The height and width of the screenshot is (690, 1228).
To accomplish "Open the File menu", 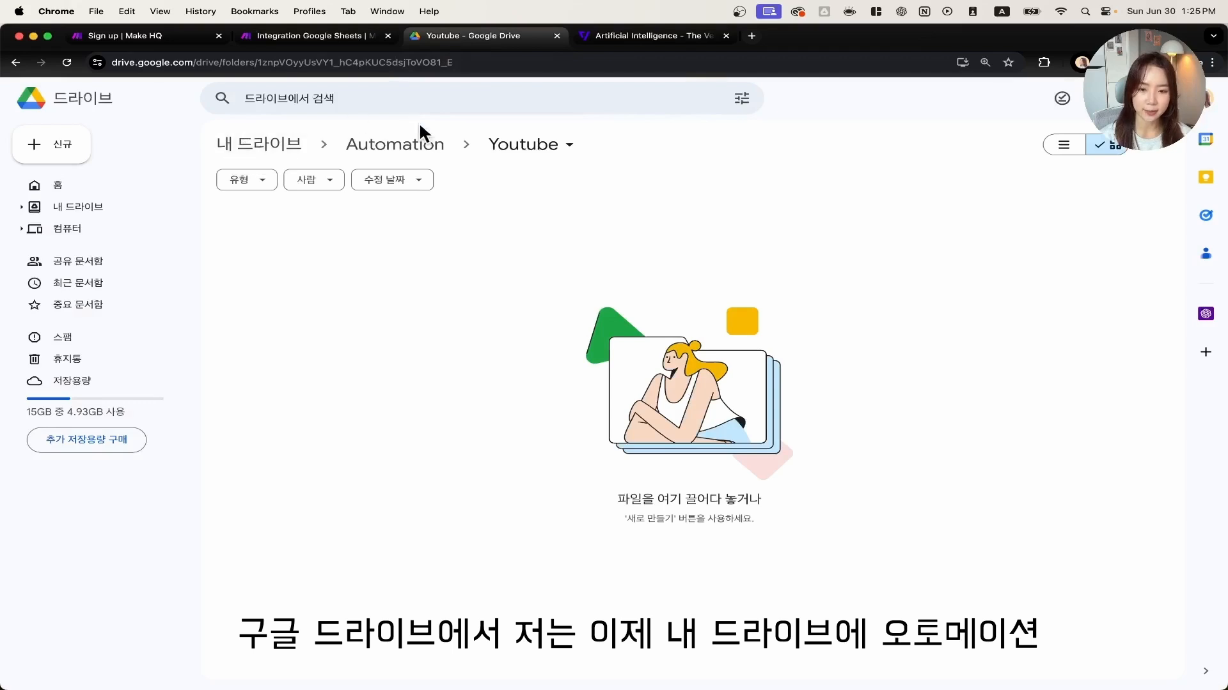I will (96, 11).
